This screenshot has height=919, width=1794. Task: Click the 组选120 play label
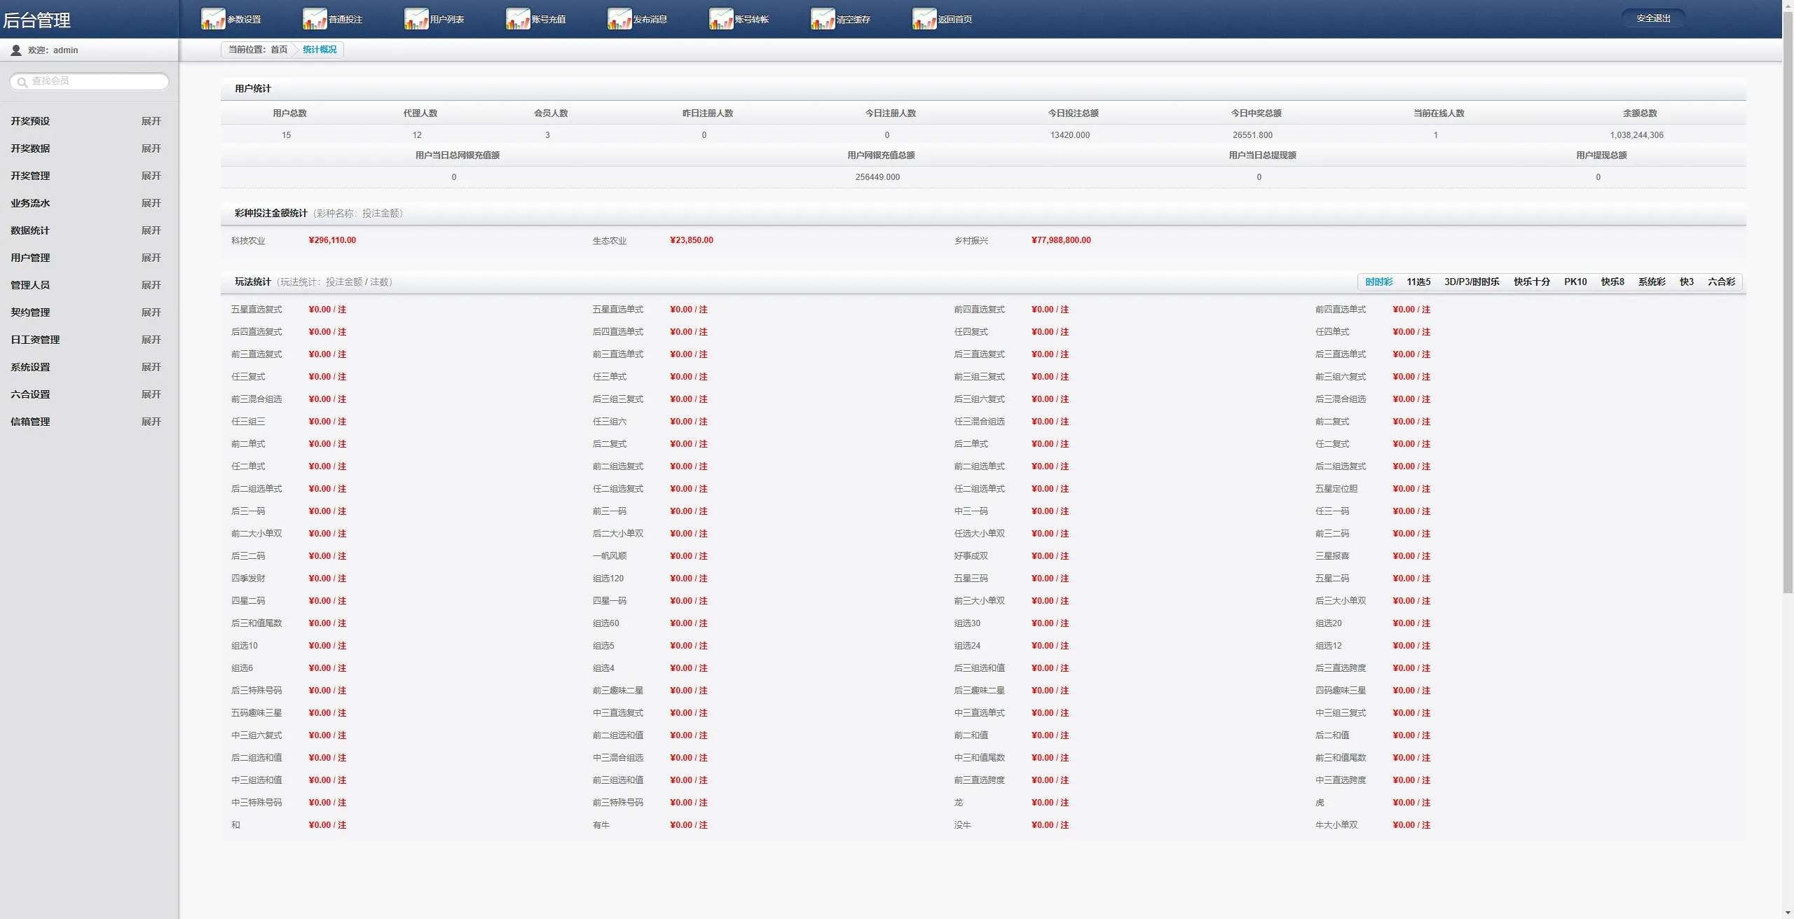608,579
